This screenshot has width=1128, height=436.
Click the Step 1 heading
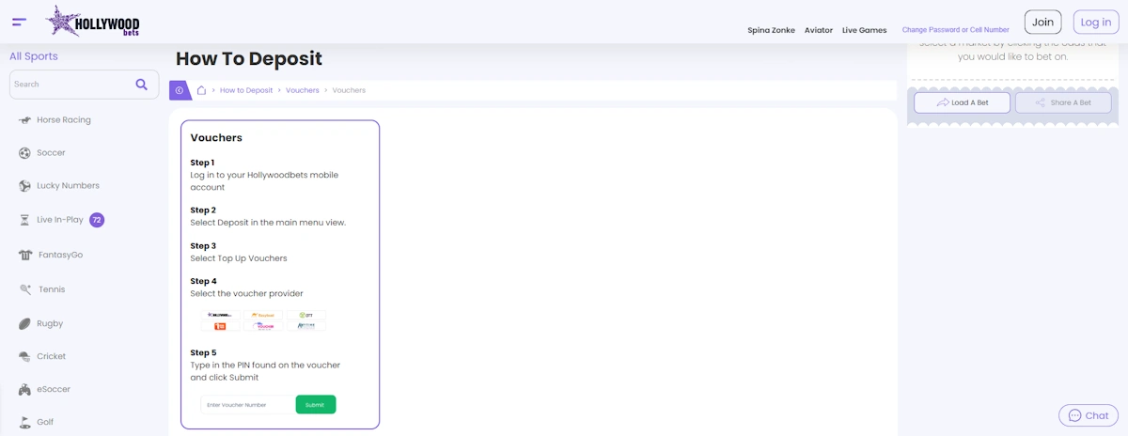point(202,163)
